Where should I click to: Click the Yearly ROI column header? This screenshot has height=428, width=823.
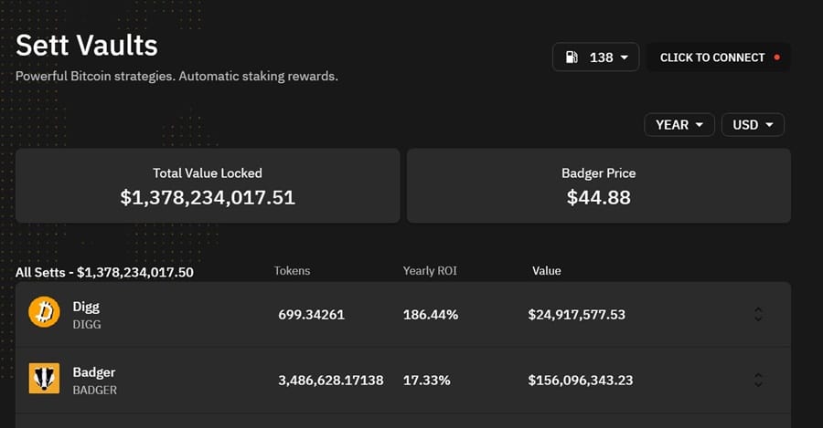pyautogui.click(x=430, y=271)
